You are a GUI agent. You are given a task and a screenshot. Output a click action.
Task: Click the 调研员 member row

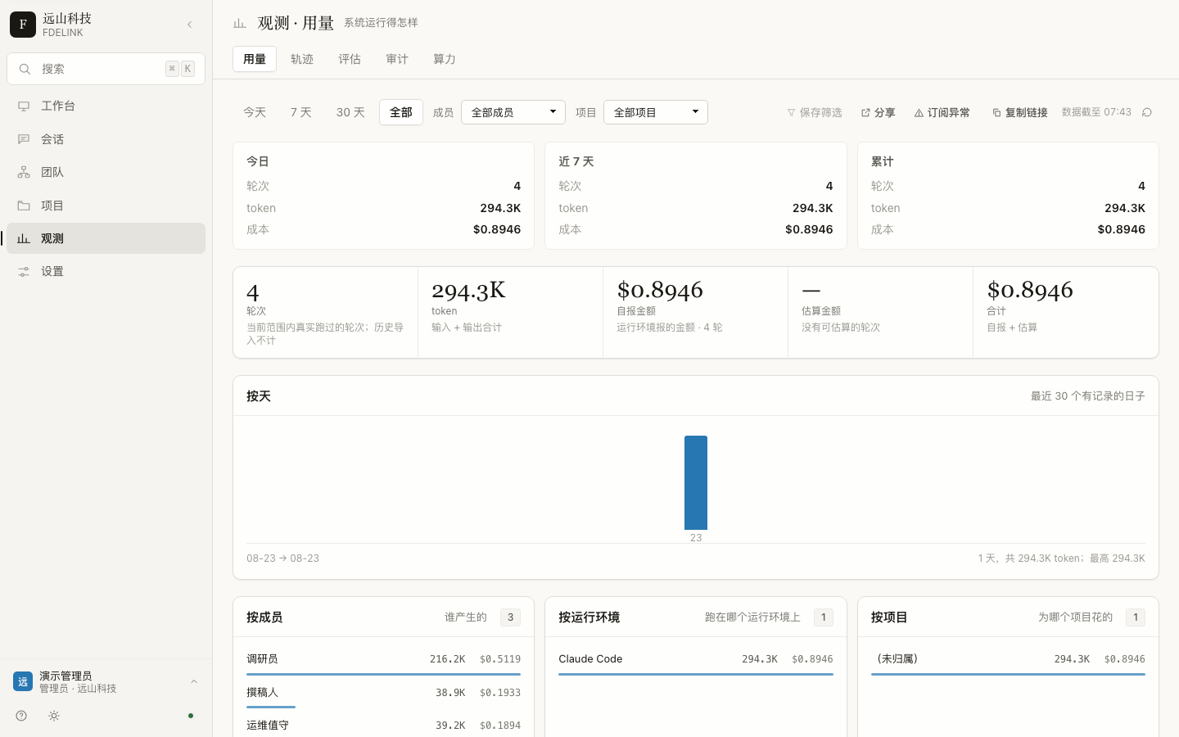pyautogui.click(x=383, y=662)
